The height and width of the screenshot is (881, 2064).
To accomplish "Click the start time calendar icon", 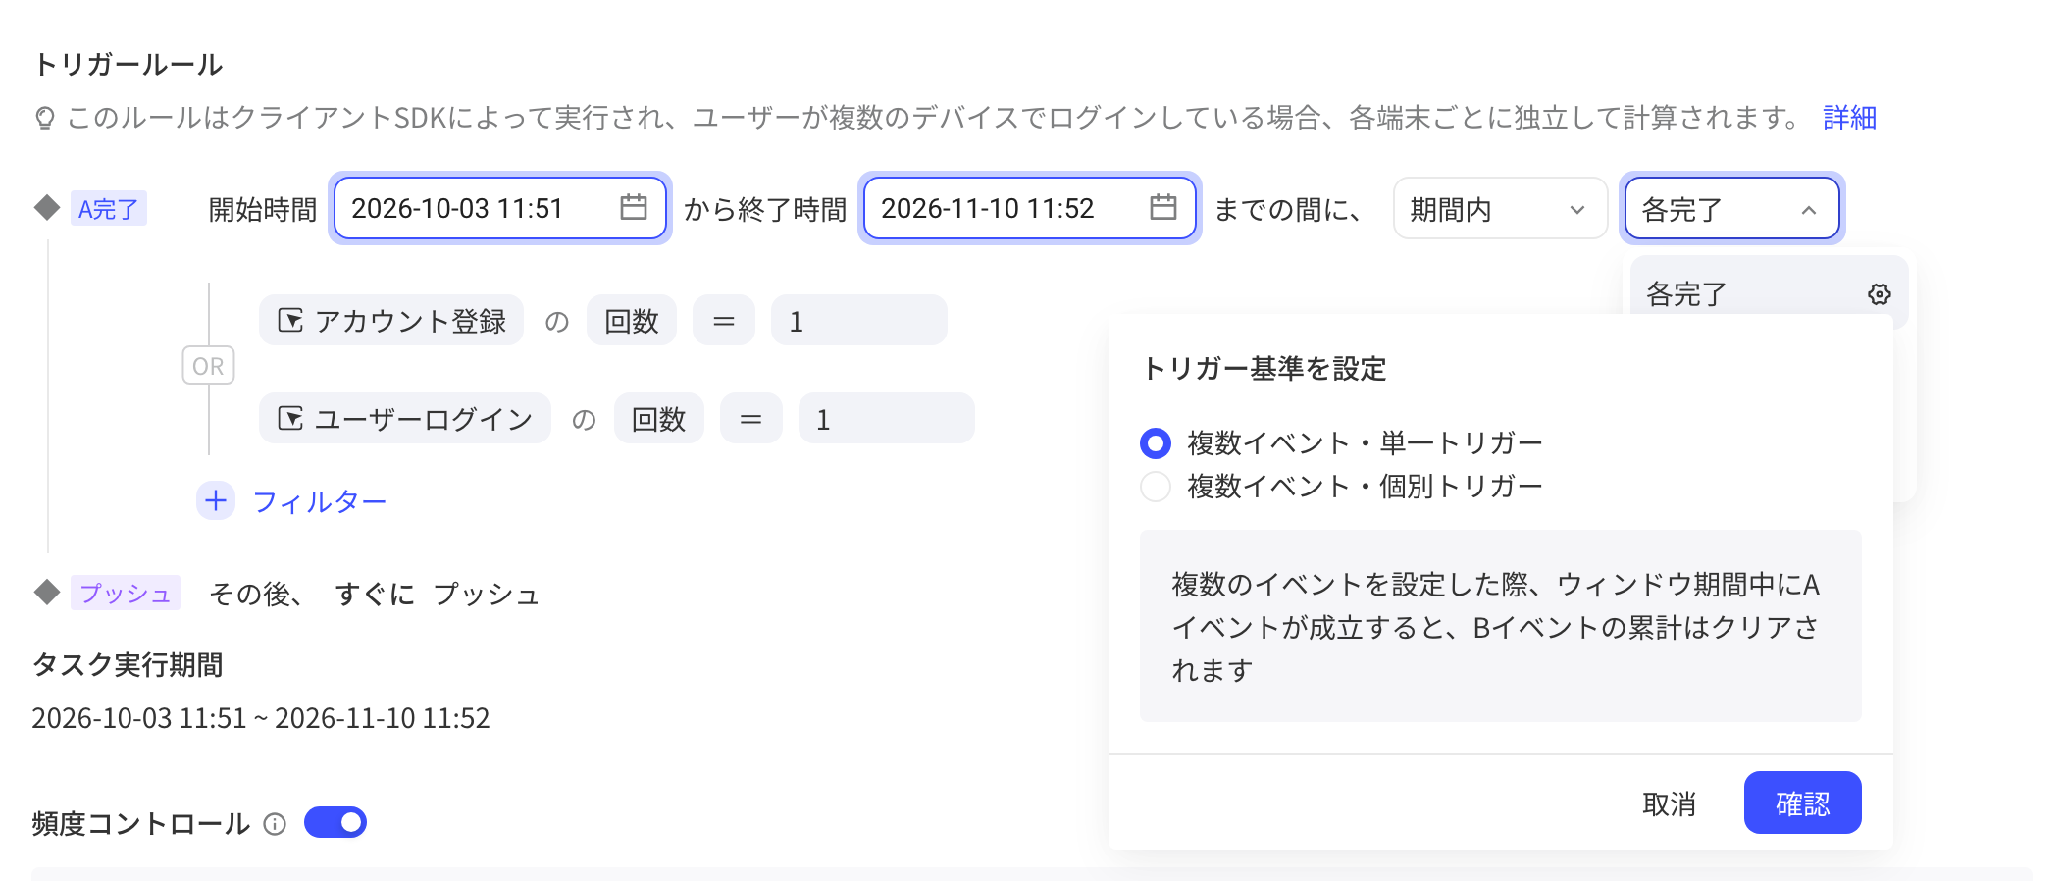I will [x=634, y=207].
